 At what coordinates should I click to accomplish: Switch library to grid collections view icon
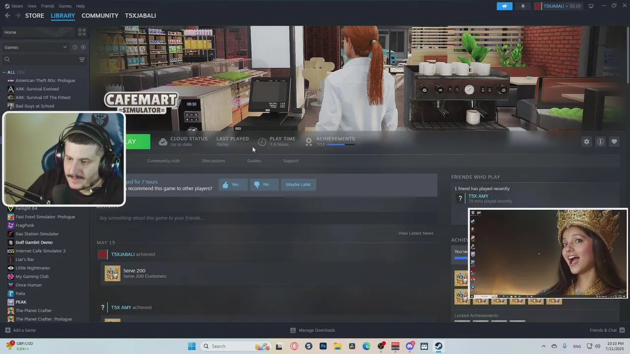[x=82, y=32]
